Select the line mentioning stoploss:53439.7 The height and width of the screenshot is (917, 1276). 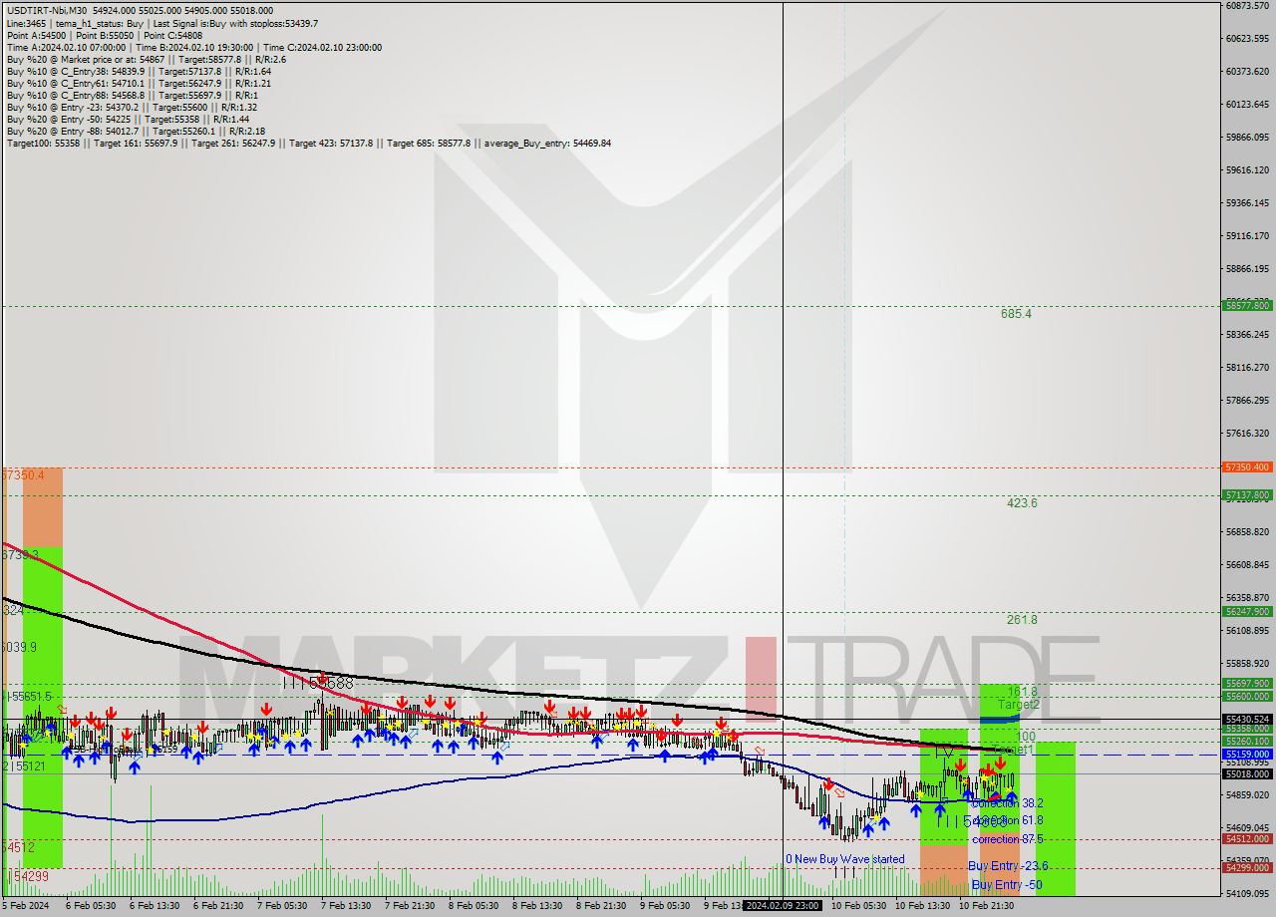click(162, 23)
